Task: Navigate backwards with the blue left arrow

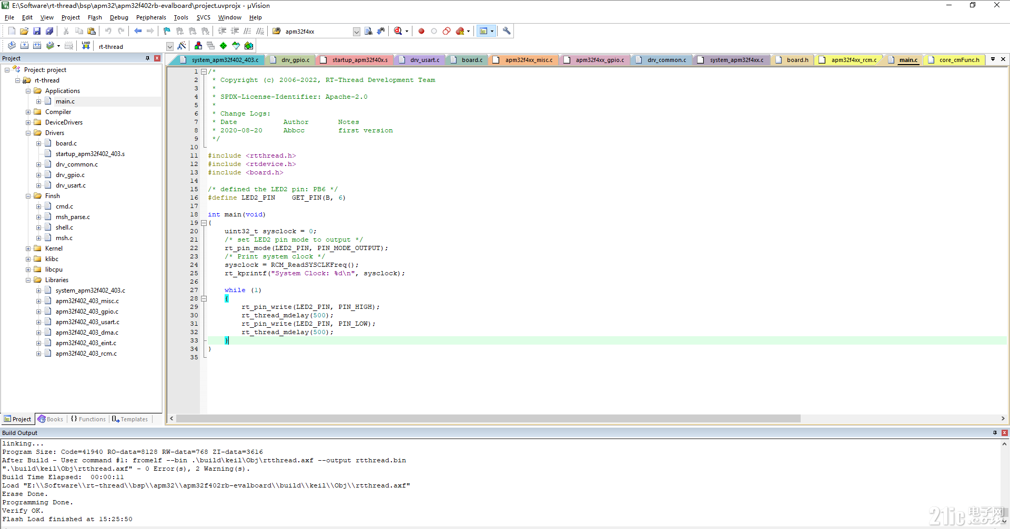Action: 138,31
